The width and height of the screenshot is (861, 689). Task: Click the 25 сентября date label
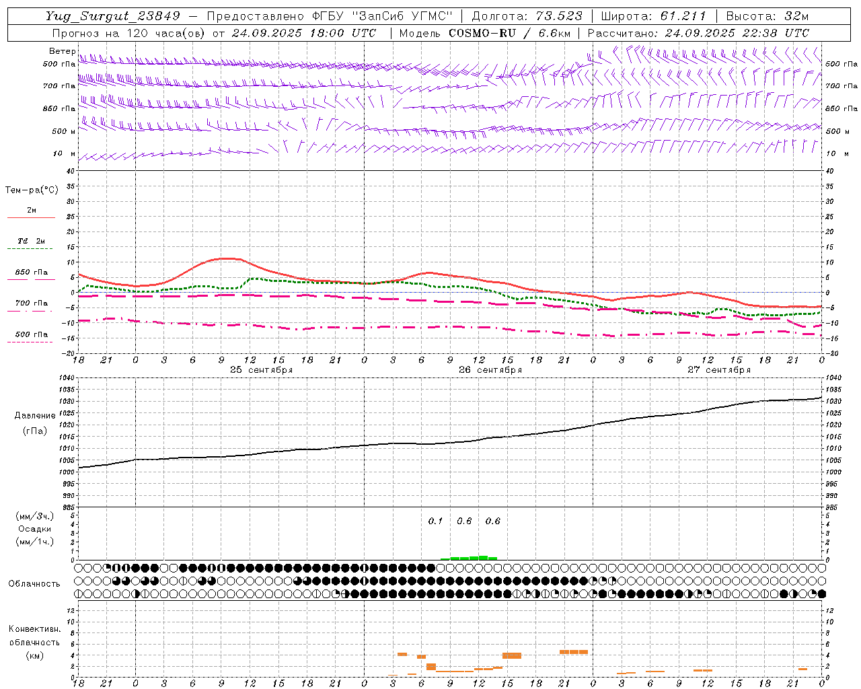coord(261,370)
